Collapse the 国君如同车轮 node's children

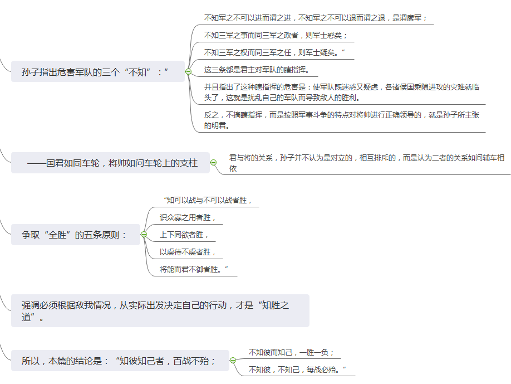click(x=213, y=163)
